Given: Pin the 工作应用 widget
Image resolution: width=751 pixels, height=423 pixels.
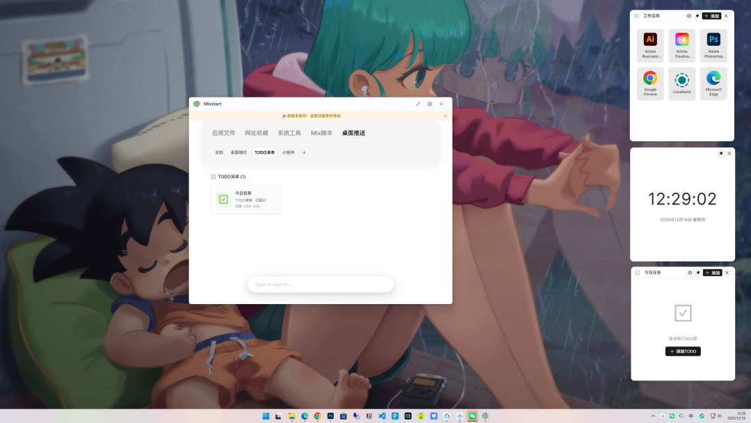Looking at the screenshot, I should tap(697, 15).
